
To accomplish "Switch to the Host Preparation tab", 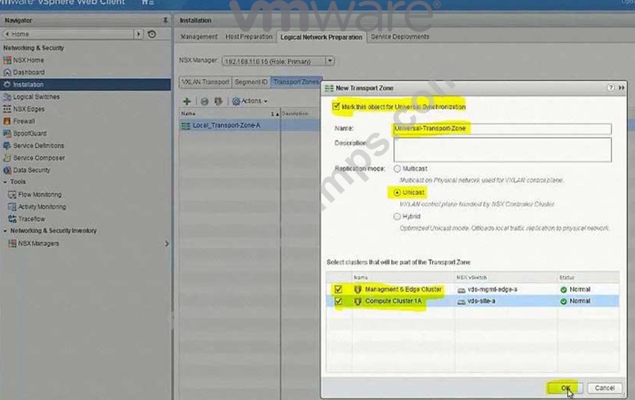I will click(x=249, y=36).
